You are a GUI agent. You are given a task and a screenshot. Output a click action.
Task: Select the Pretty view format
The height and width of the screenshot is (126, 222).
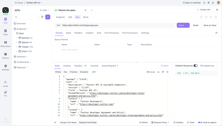point(58,72)
